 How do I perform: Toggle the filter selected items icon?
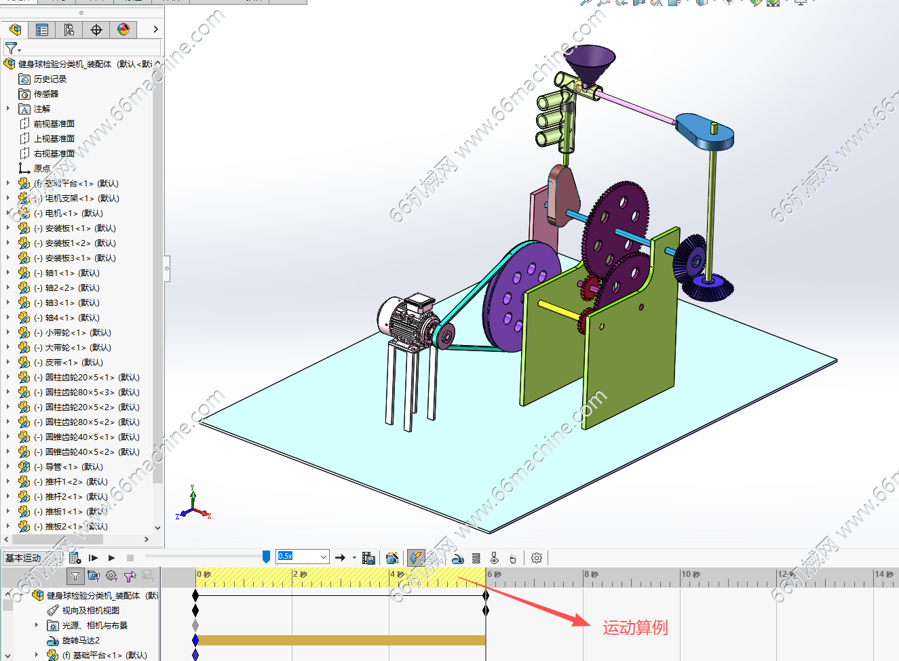pos(130,576)
